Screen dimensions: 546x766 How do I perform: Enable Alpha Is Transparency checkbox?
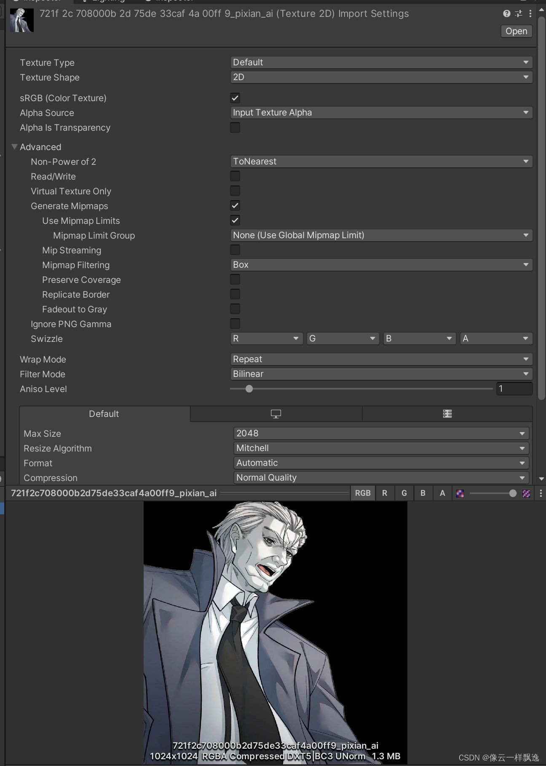235,128
